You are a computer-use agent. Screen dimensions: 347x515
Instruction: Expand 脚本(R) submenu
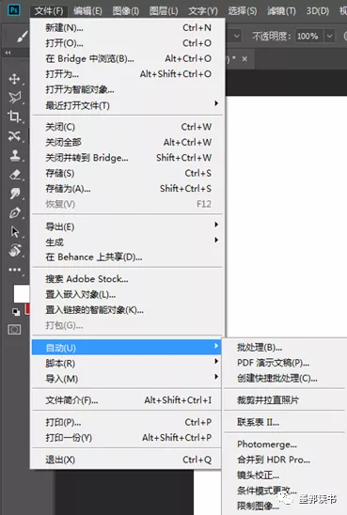[x=128, y=364]
